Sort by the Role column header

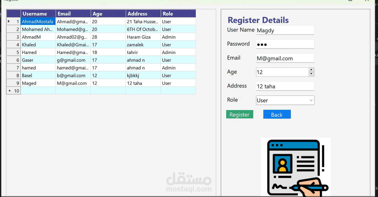[178, 14]
